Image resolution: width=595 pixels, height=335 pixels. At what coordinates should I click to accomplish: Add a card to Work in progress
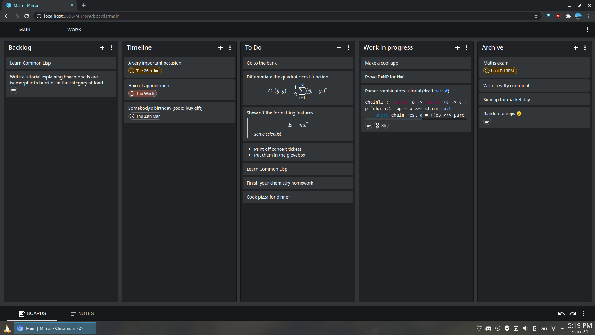(457, 48)
